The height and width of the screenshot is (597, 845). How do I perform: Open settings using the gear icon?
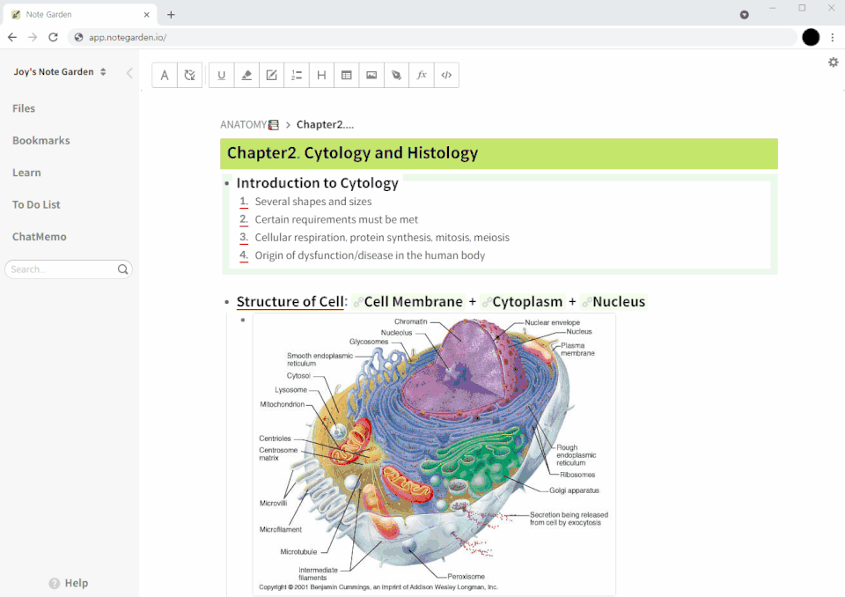(833, 62)
